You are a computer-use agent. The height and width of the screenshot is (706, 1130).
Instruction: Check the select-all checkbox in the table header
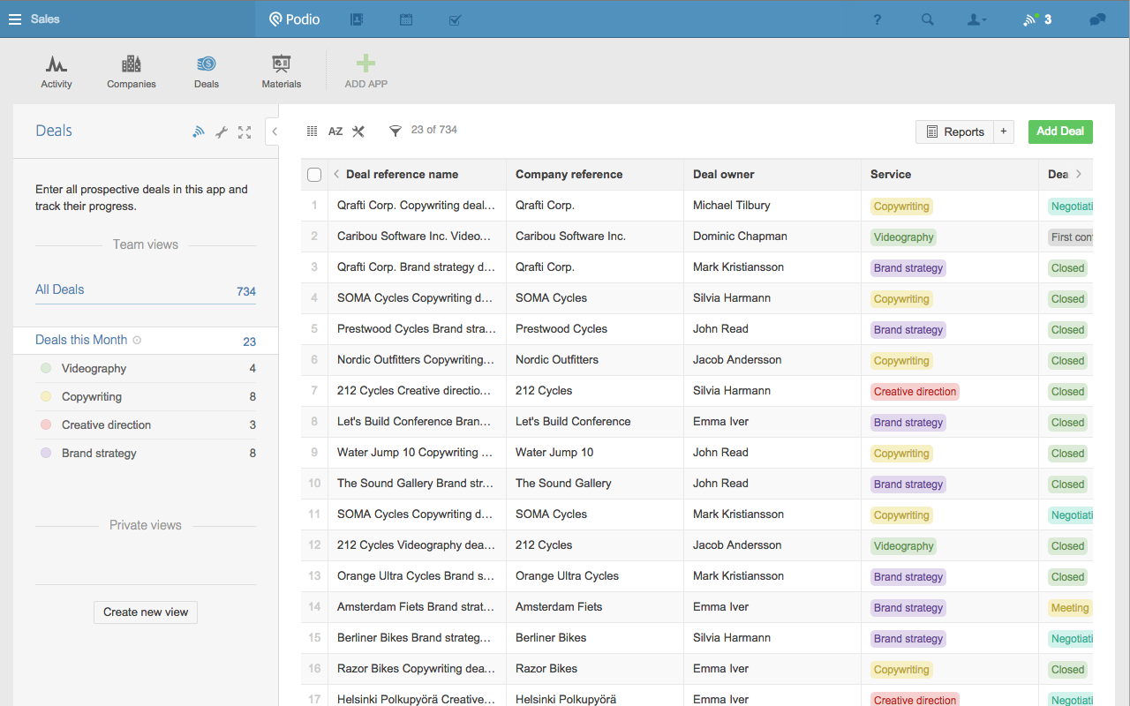(314, 174)
